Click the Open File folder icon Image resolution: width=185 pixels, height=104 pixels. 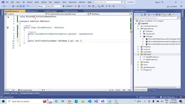click(18, 6)
